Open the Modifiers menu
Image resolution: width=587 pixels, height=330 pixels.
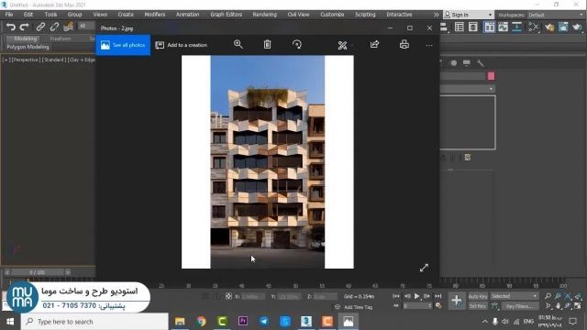pos(155,15)
